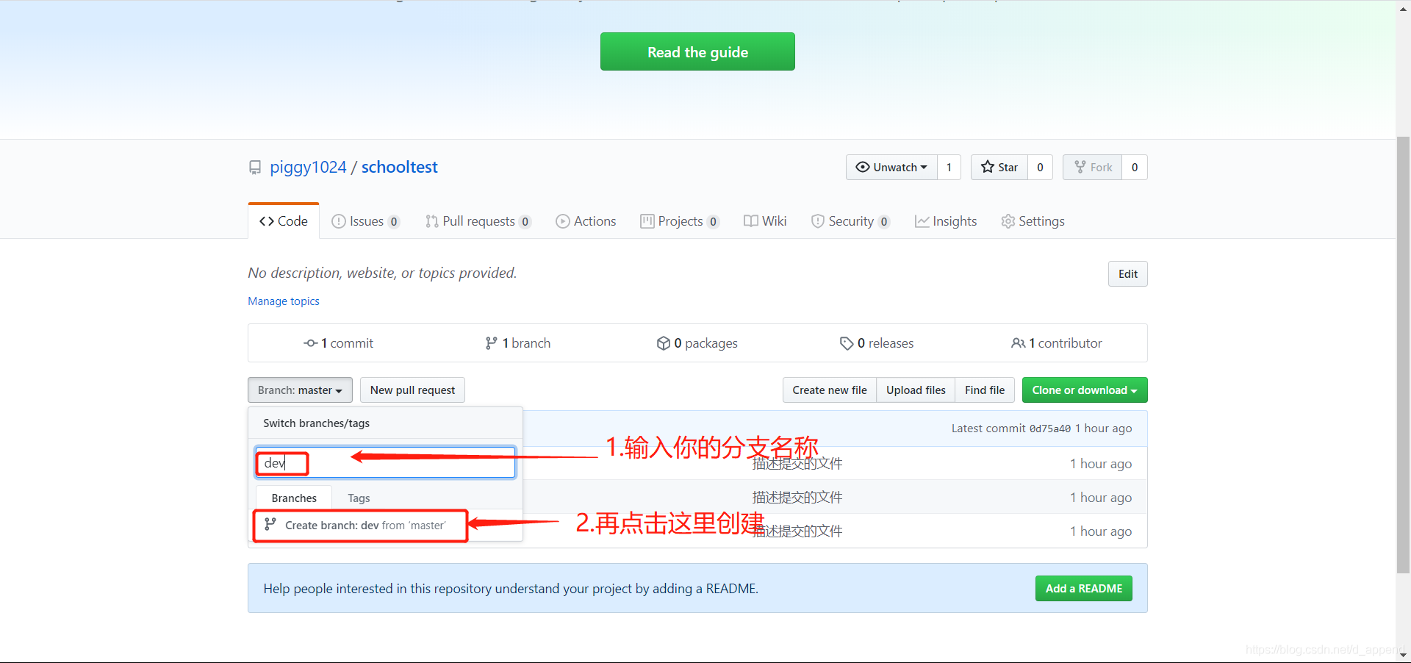Click the Code tab brackets icon
The width and height of the screenshot is (1411, 663).
[267, 221]
